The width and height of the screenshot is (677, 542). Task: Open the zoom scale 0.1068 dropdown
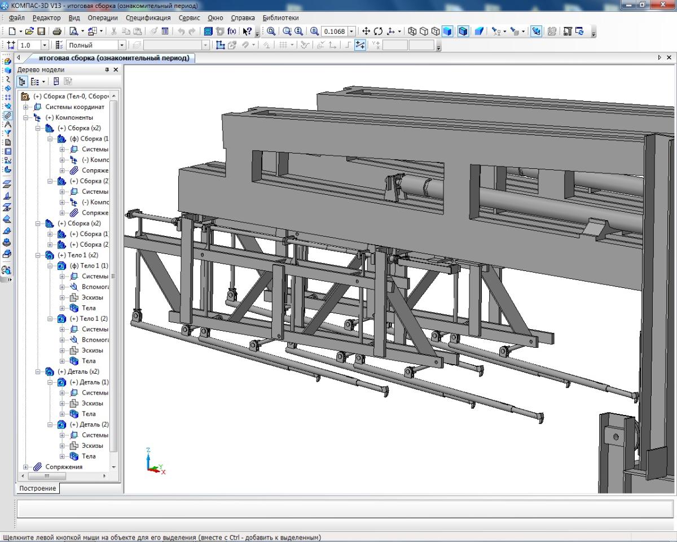click(352, 32)
